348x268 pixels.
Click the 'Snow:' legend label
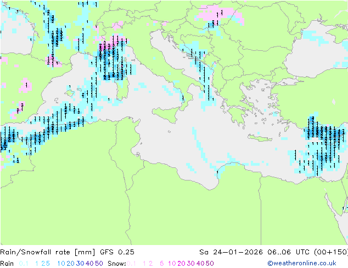point(117,264)
